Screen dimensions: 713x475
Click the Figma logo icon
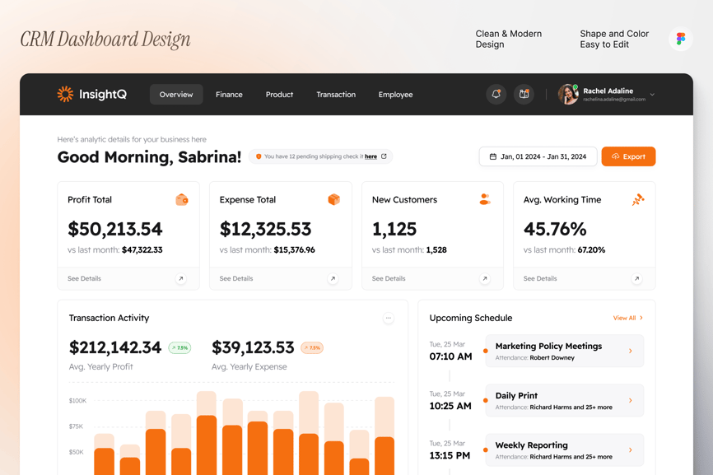(x=680, y=39)
